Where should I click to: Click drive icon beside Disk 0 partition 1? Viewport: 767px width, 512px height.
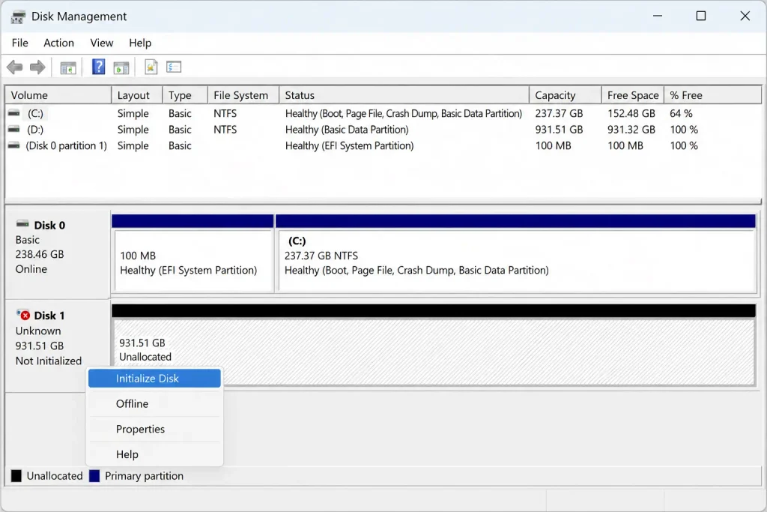(14, 145)
